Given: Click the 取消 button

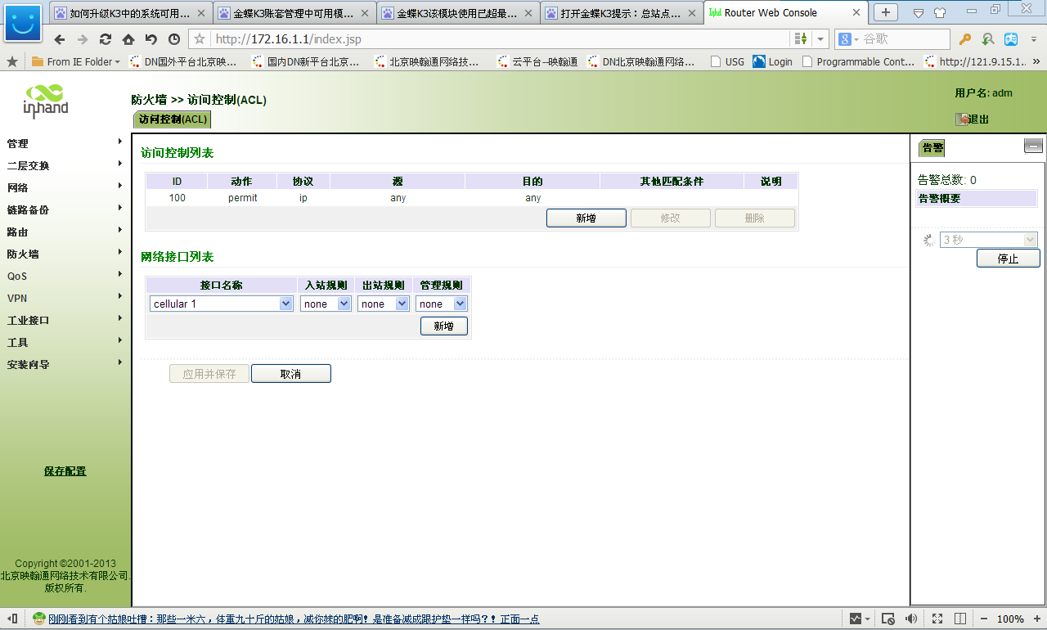Looking at the screenshot, I should [290, 374].
